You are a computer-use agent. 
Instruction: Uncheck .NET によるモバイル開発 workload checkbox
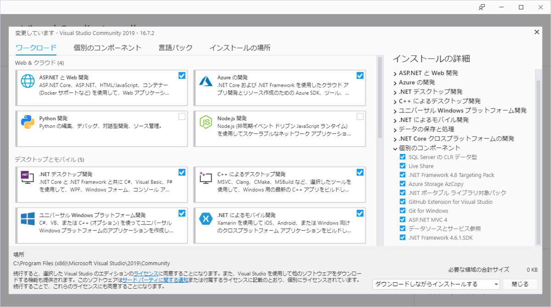[360, 213]
